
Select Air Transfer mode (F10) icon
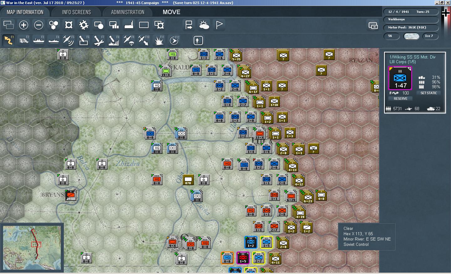144,40
